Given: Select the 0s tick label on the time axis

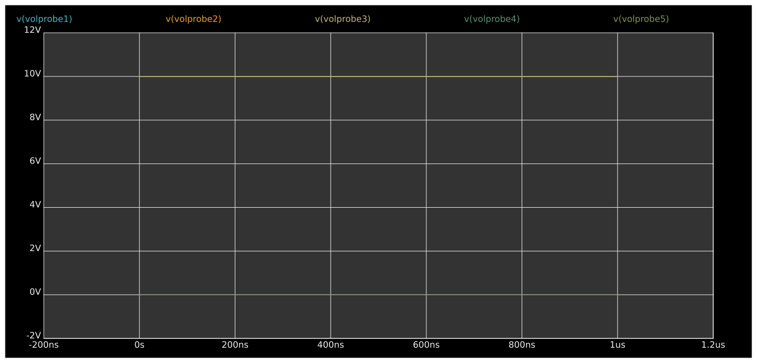Looking at the screenshot, I should pyautogui.click(x=140, y=345).
